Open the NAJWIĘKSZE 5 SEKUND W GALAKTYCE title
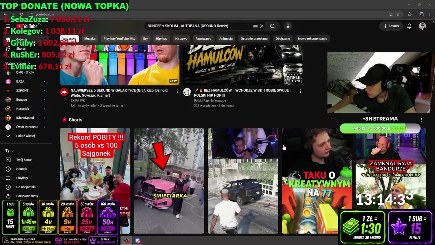 tap(119, 93)
